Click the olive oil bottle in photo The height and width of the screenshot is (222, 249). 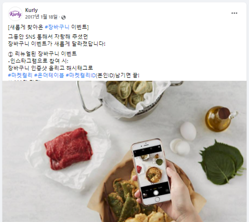pos(220,119)
